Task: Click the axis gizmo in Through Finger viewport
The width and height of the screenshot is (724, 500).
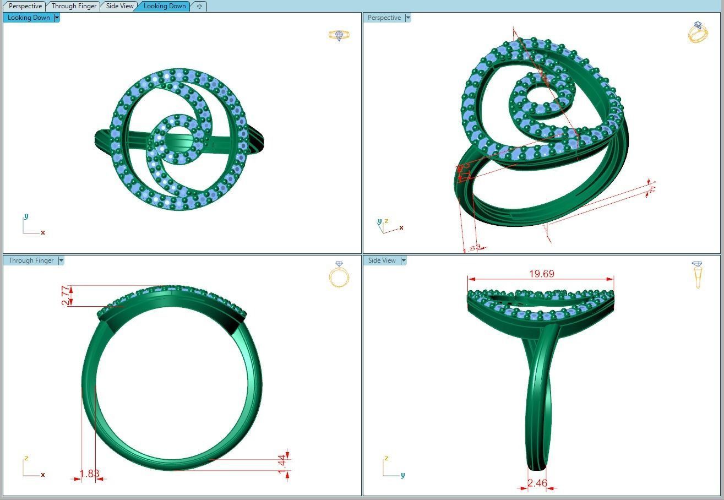Action: tap(33, 467)
